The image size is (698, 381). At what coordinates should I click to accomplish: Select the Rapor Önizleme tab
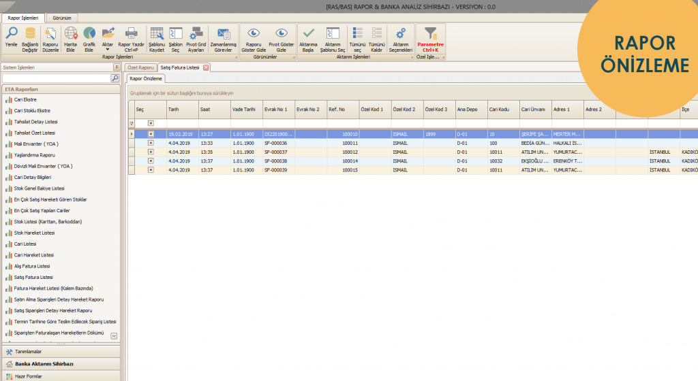pos(146,79)
